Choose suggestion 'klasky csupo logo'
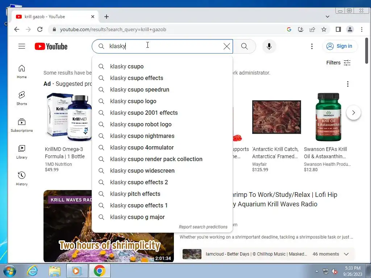Image resolution: width=371 pixels, height=278 pixels. point(162,101)
